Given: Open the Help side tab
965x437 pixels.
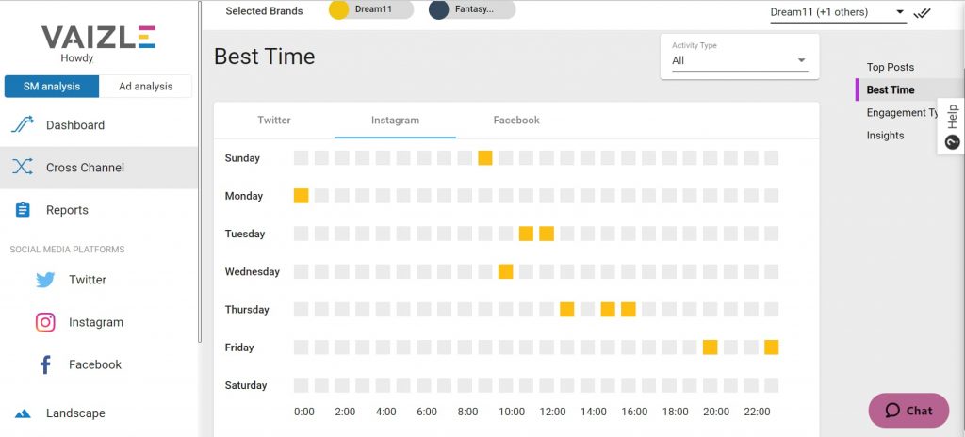Looking at the screenshot, I should 952,126.
